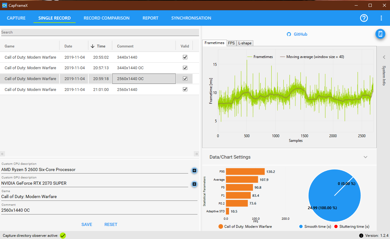Go to the SYNCHRONISATION tab
390x239 pixels.
pyautogui.click(x=191, y=18)
